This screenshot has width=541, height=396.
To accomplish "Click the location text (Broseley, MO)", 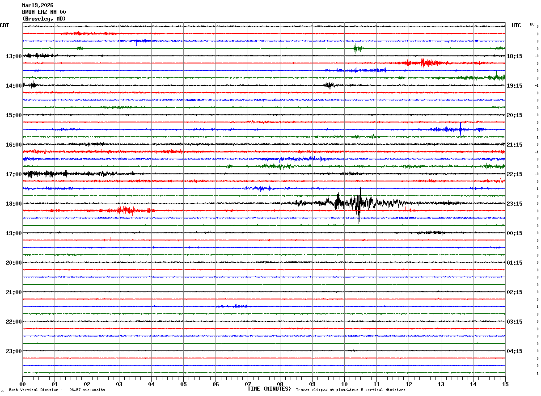I will point(44,19).
